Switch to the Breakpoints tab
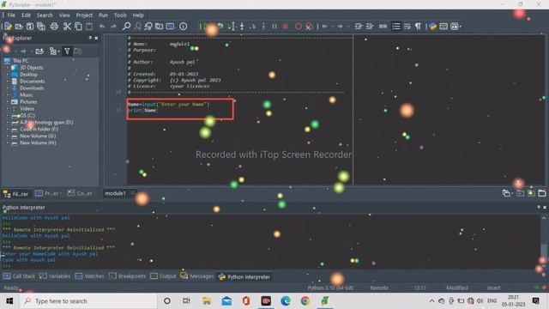 (128, 276)
